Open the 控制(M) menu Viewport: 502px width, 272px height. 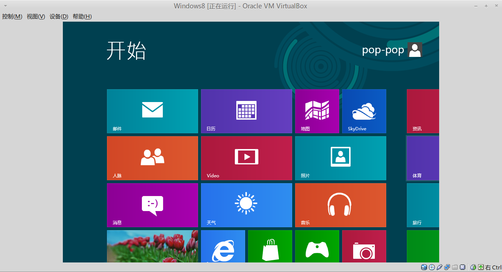[x=12, y=17]
